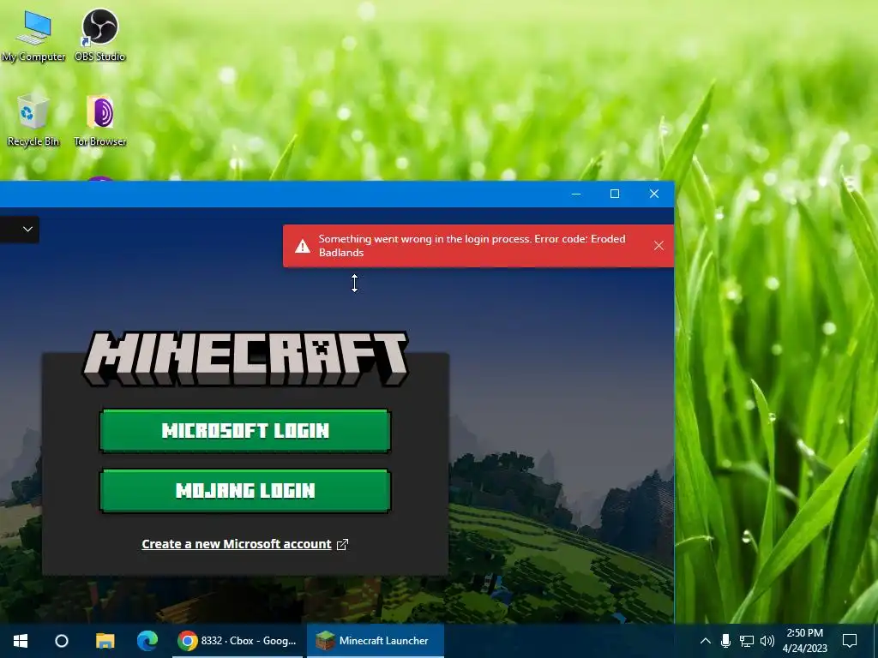
Task: Open the clock showing 2:50 PM
Action: 804,641
